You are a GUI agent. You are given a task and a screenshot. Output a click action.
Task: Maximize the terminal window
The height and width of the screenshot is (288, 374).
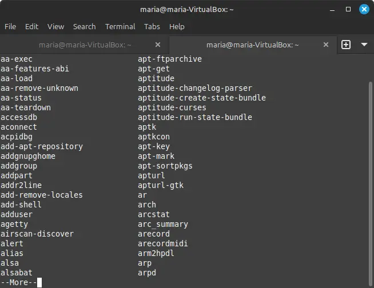tap(348, 9)
